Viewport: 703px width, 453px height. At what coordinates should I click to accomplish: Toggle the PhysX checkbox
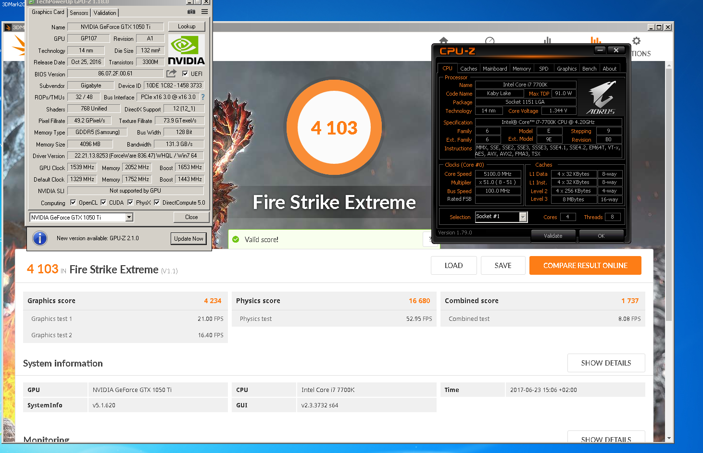point(130,202)
